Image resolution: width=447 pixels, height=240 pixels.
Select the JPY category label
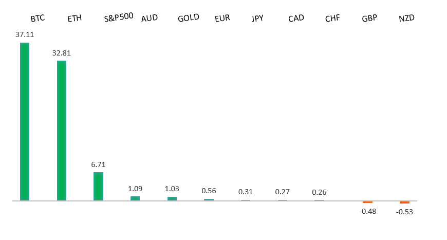(257, 19)
